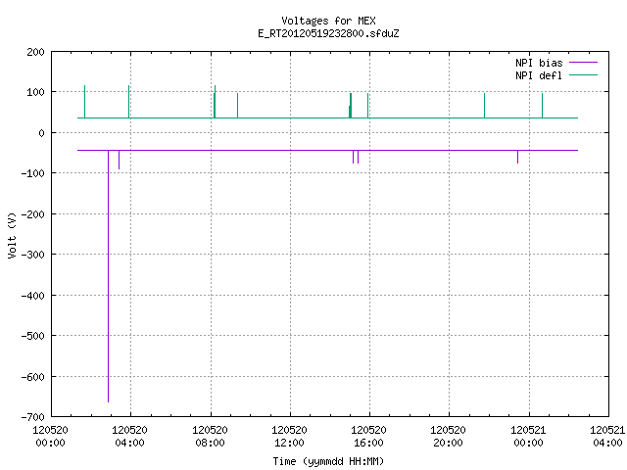Click the y-axis label 0

41,133
